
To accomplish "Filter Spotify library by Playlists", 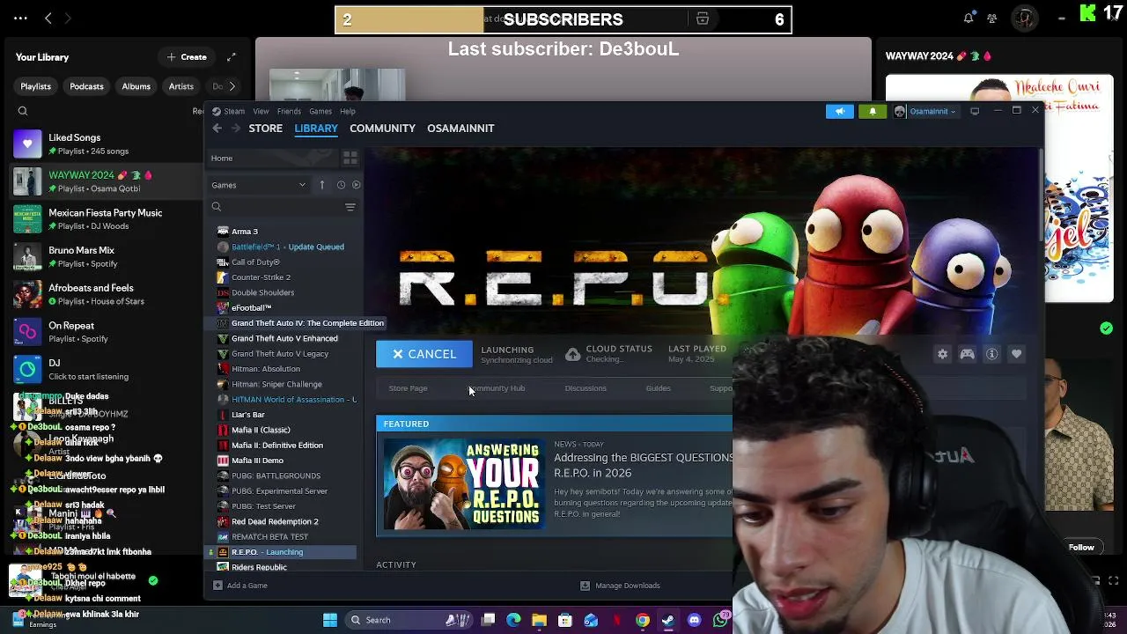I will [36, 86].
